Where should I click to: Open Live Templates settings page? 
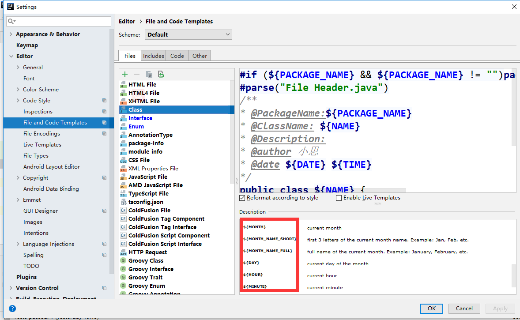(42, 145)
